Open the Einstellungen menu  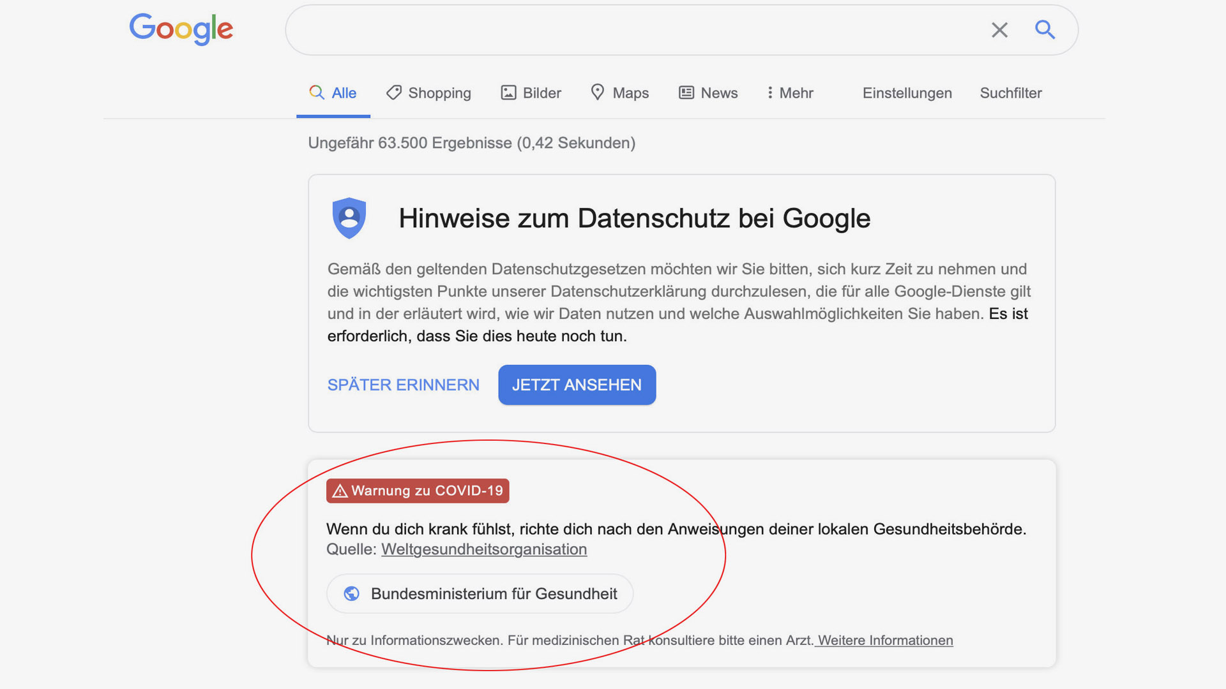pyautogui.click(x=907, y=93)
